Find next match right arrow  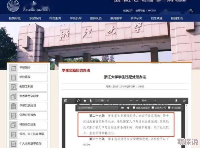tap(128, 108)
